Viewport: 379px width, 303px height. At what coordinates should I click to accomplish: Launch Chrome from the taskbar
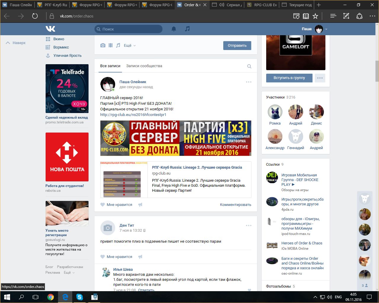[51, 297]
